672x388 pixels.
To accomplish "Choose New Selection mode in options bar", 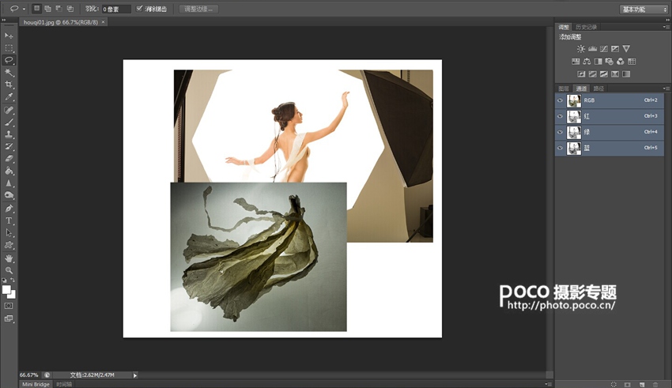I will (x=37, y=9).
